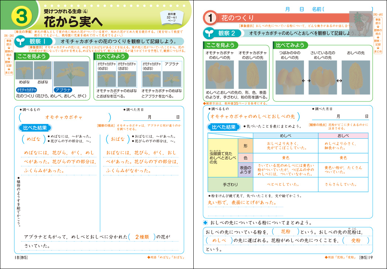Click the 表面のようす row label cell
The height and width of the screenshot is (269, 387).
(x=245, y=170)
